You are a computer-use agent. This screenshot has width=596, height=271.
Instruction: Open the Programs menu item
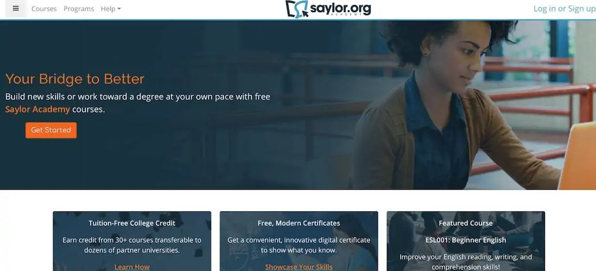[x=79, y=9]
